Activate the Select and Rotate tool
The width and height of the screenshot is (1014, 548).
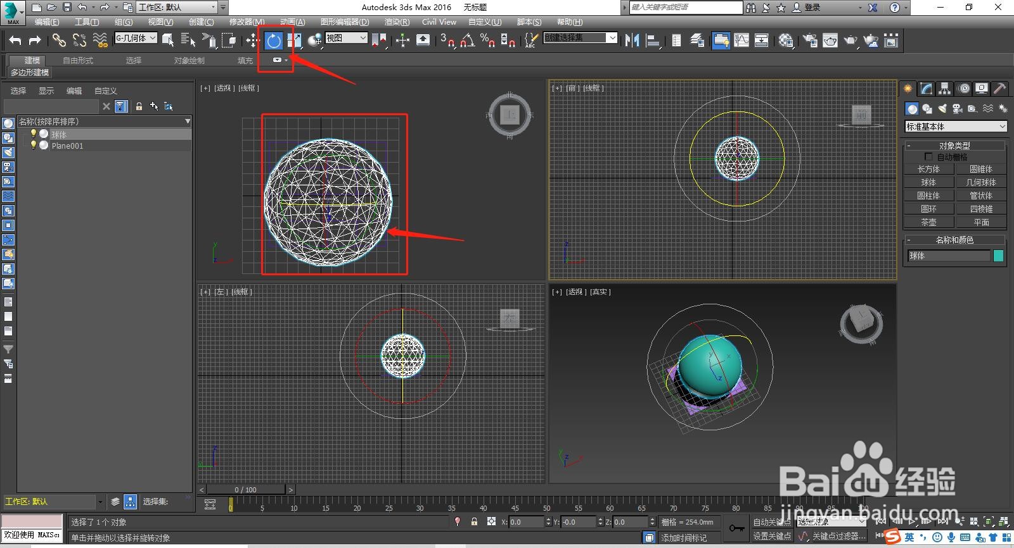[274, 40]
